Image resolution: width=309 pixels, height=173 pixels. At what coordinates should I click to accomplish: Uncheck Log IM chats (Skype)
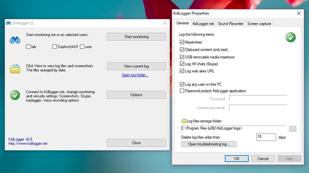182,64
